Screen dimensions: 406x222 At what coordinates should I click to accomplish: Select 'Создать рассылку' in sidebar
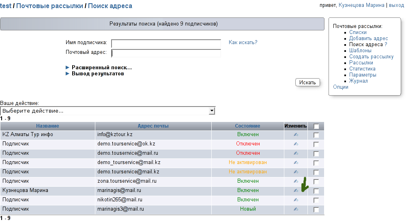coord(371,57)
